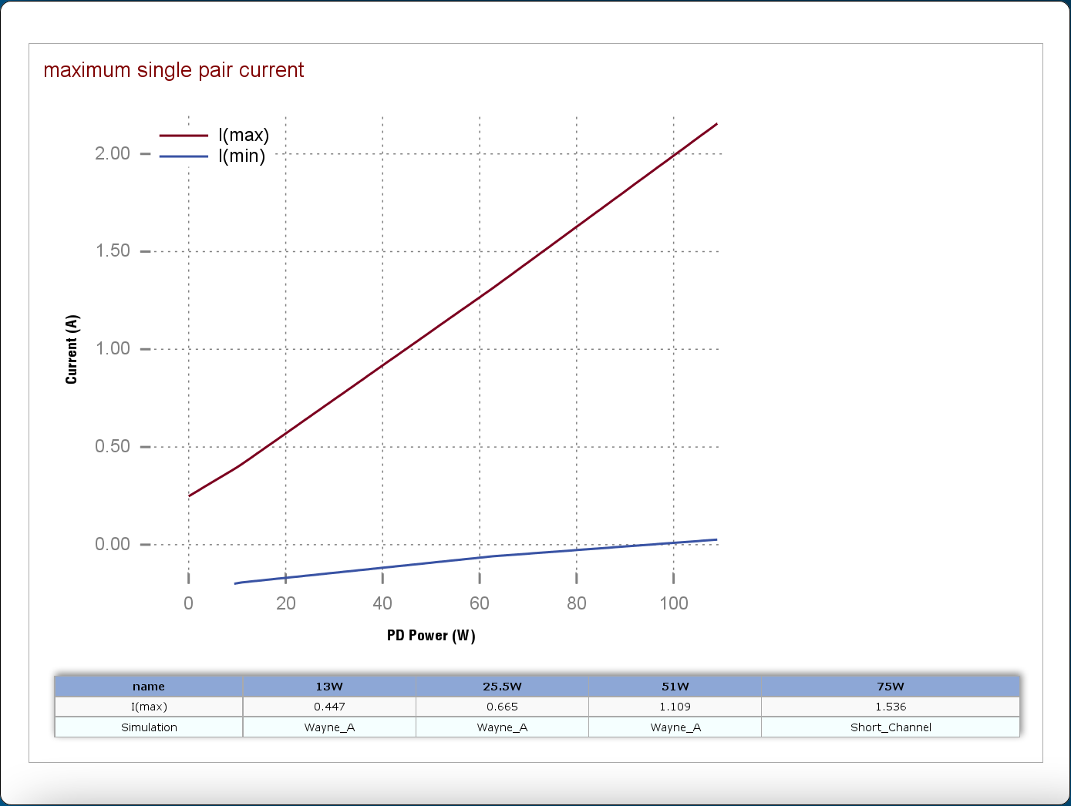The height and width of the screenshot is (806, 1071).
Task: Click the blue I(min) legend line swatch
Action: pyautogui.click(x=184, y=156)
